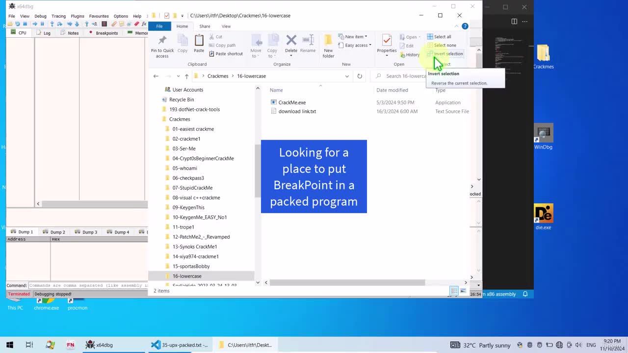The height and width of the screenshot is (353, 628).
Task: Click the x64dbg Scylla icon
Action: tap(104, 24)
